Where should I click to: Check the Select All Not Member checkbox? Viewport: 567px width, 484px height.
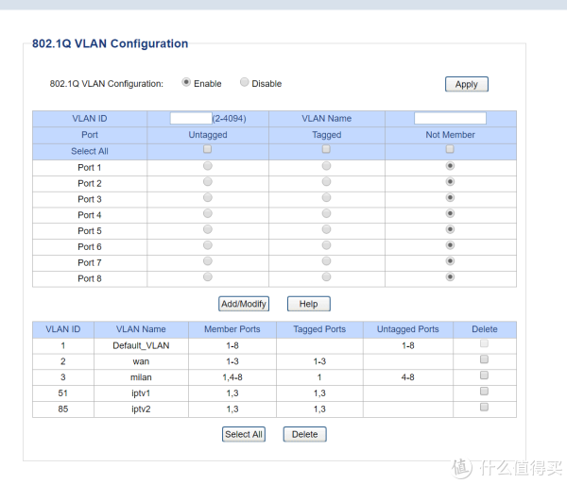(x=450, y=150)
